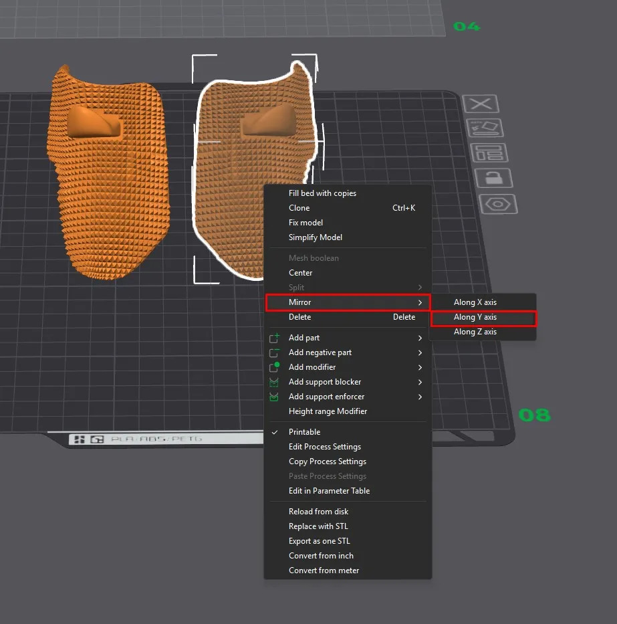Click the Add support enforcer icon
617x624 pixels.
pos(274,397)
